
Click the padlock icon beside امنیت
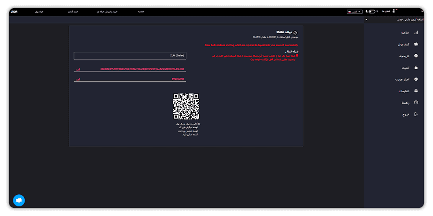click(416, 68)
